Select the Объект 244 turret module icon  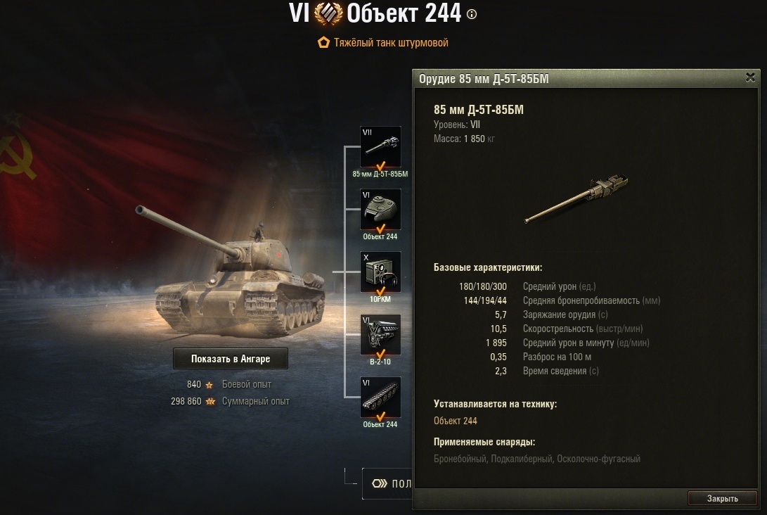click(380, 210)
